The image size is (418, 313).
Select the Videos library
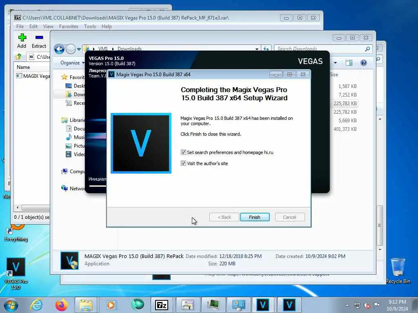click(x=75, y=154)
